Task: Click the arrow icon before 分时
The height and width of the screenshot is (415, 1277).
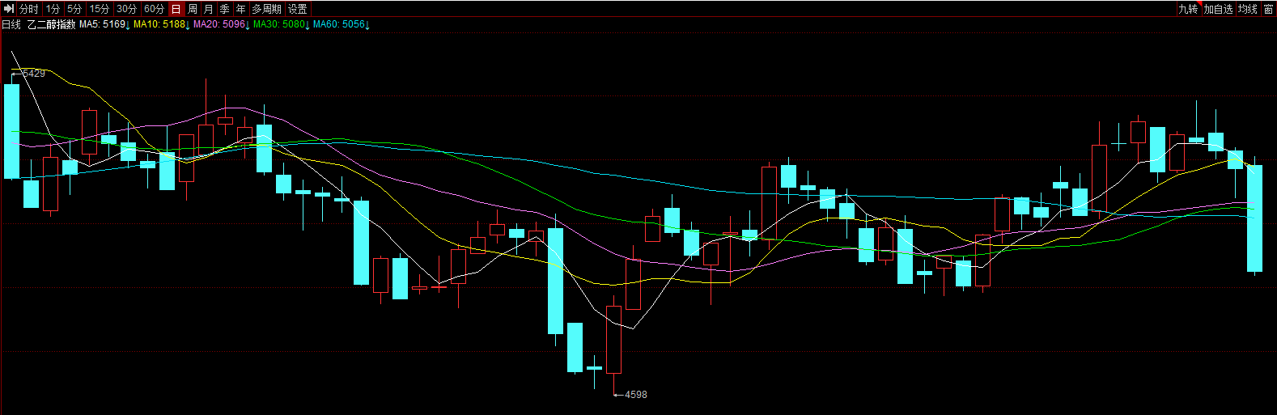Action: pyautogui.click(x=9, y=9)
